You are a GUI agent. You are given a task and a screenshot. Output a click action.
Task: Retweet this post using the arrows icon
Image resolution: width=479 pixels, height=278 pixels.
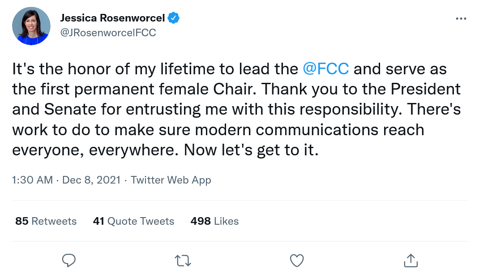tap(183, 260)
